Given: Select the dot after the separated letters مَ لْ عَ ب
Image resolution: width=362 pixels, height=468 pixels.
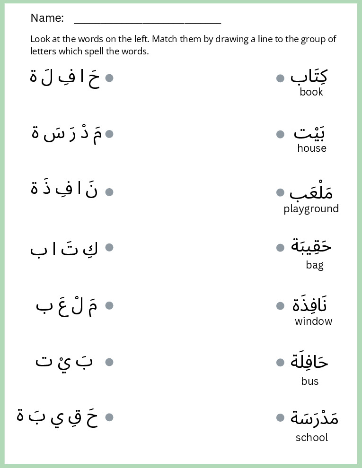Looking at the screenshot, I should point(109,306).
